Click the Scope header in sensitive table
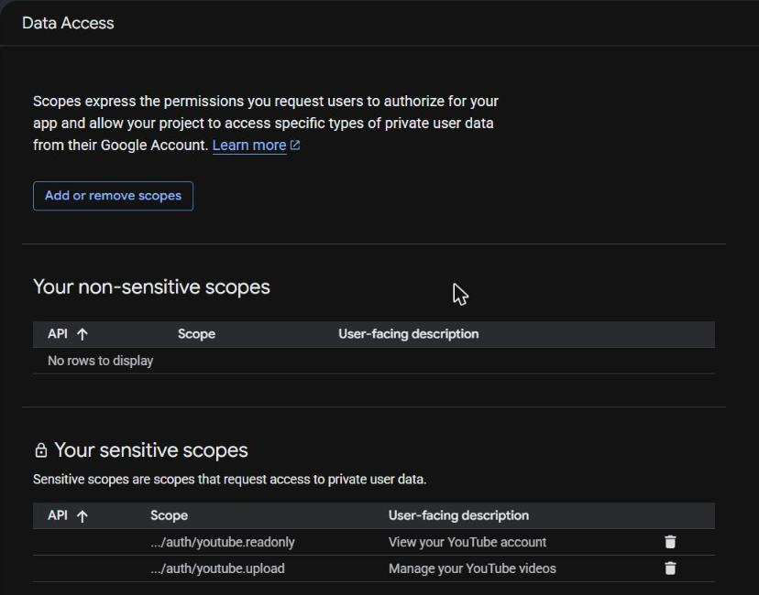 tap(169, 515)
